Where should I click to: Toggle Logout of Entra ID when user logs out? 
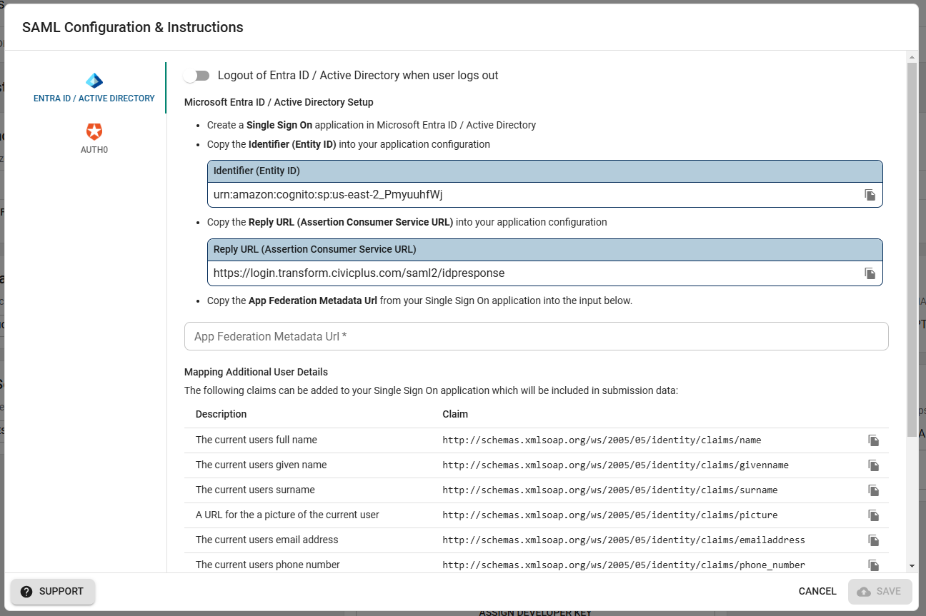196,76
